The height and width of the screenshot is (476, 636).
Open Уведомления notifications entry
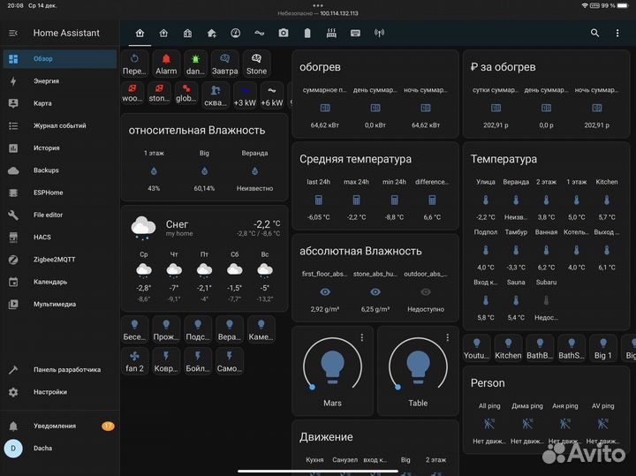[55, 426]
